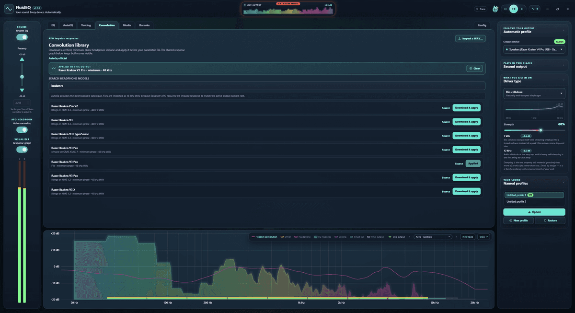575x313 pixels.
Task: Click Import a WAV button
Action: [470, 38]
